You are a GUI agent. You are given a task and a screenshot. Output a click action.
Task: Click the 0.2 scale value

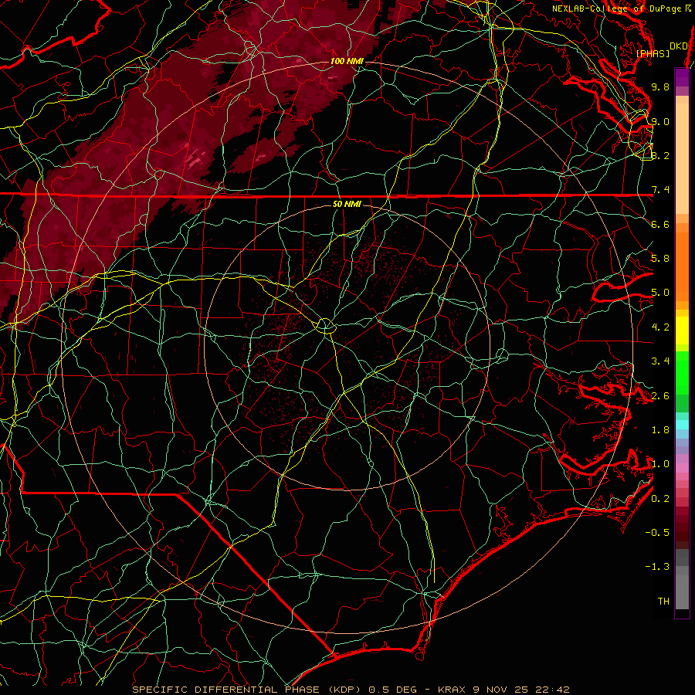[660, 499]
